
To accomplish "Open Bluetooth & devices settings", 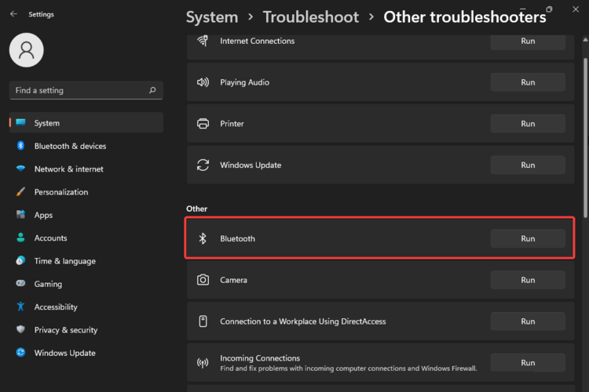I will click(x=70, y=146).
